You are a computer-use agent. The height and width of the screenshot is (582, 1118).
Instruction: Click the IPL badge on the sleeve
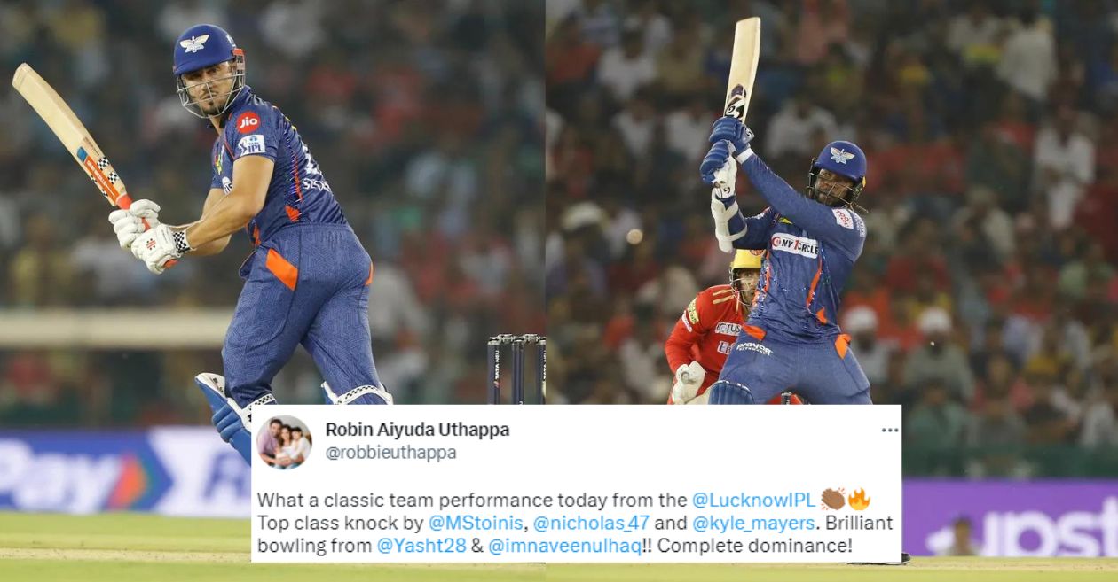252,144
